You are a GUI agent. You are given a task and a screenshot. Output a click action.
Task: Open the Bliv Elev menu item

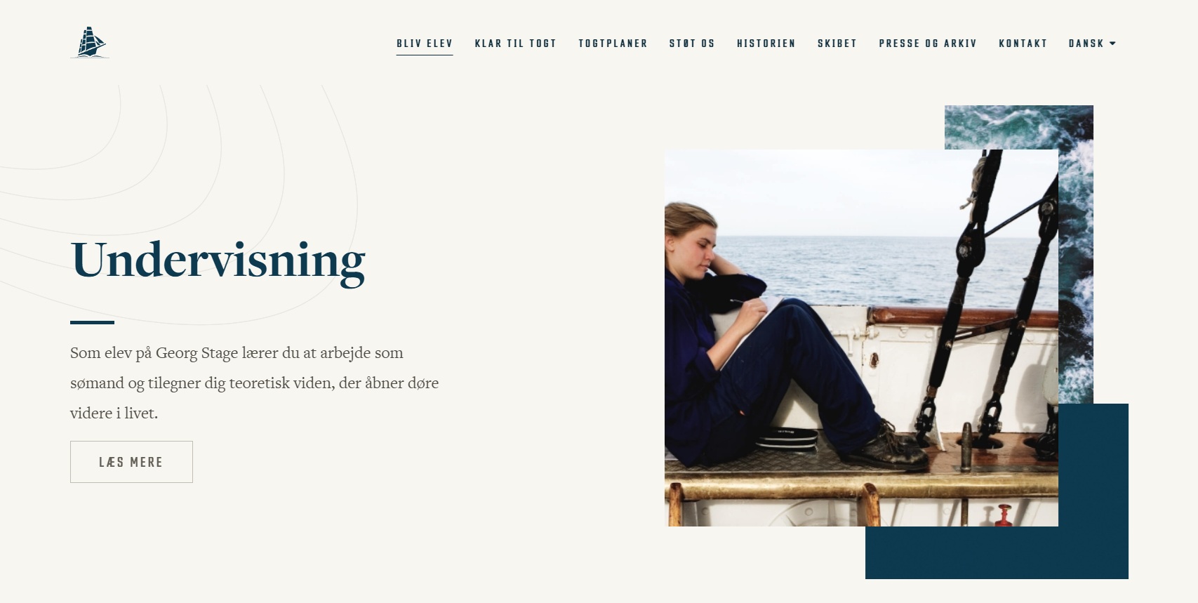click(x=425, y=44)
